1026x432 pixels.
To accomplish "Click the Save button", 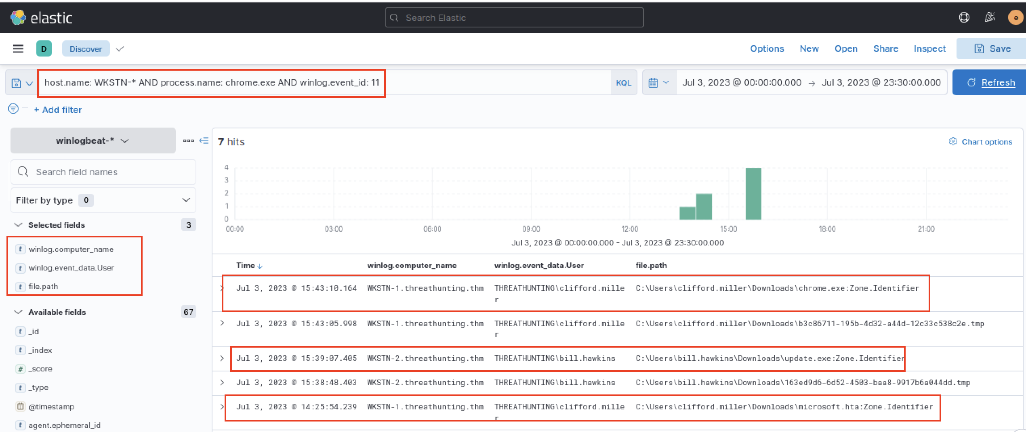I will point(992,48).
